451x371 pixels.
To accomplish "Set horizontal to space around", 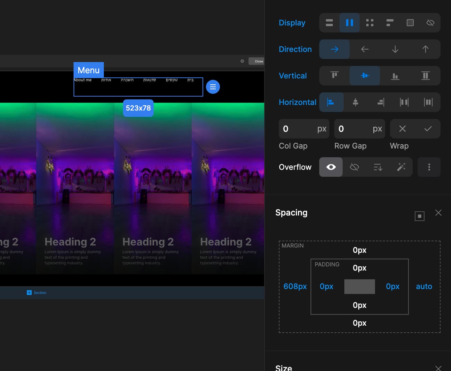I will click(428, 102).
